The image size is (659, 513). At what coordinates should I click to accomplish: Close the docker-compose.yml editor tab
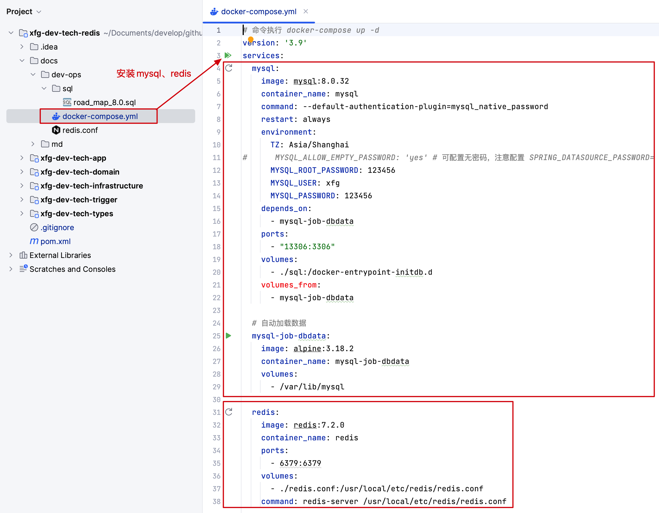[x=306, y=12]
